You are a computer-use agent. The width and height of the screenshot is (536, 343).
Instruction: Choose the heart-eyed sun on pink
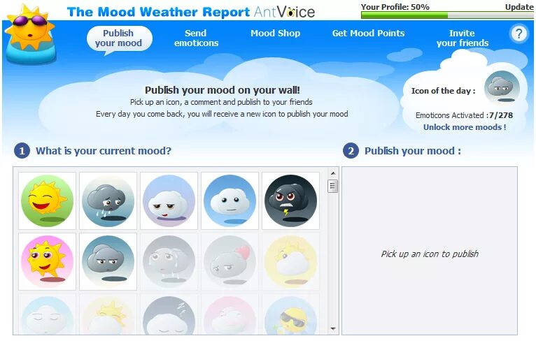pos(47,261)
